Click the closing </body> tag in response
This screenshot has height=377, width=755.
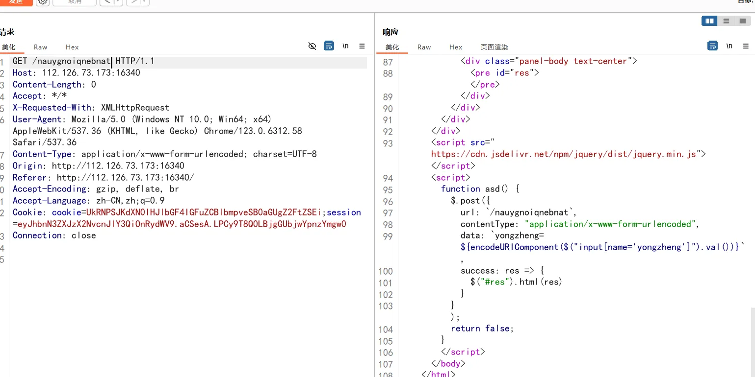(x=448, y=364)
